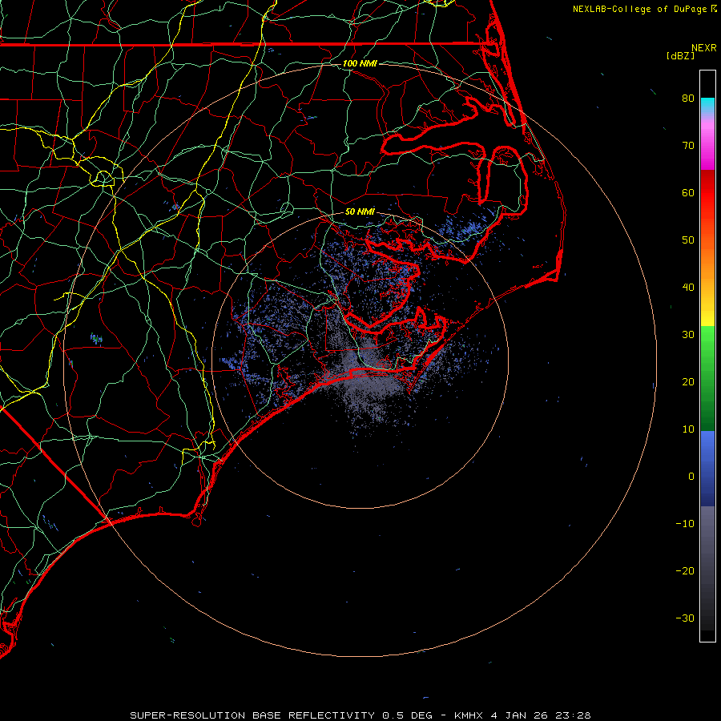The height and width of the screenshot is (721, 721).
Task: Click the -10 value on dBZ scale
Action: click(685, 523)
